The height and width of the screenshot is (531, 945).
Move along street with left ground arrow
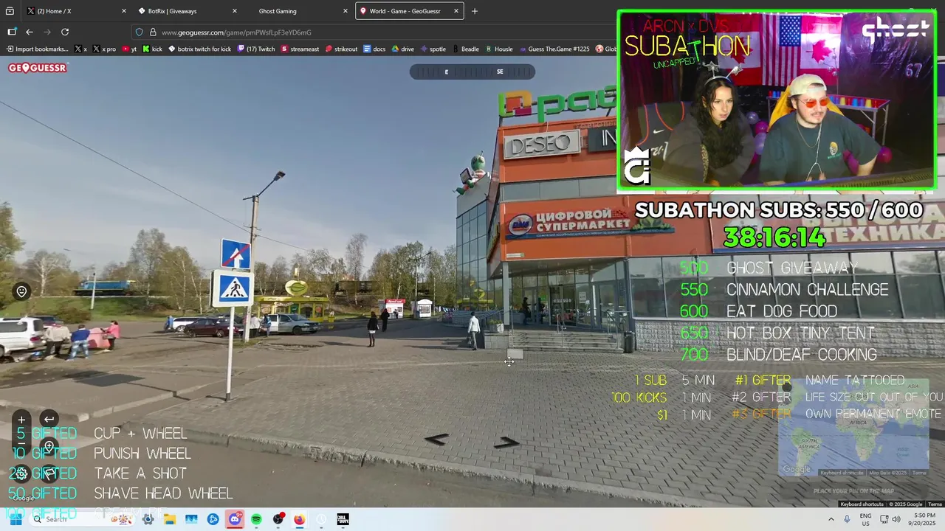(x=436, y=440)
